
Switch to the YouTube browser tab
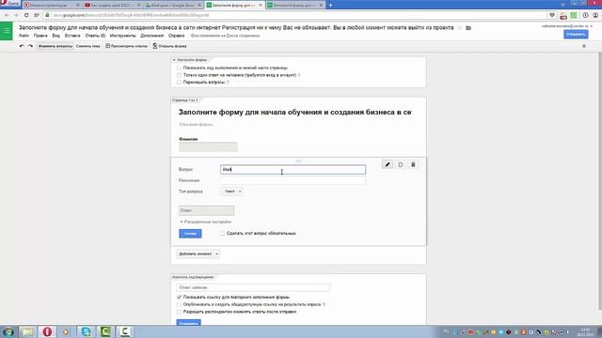pyautogui.click(x=111, y=5)
